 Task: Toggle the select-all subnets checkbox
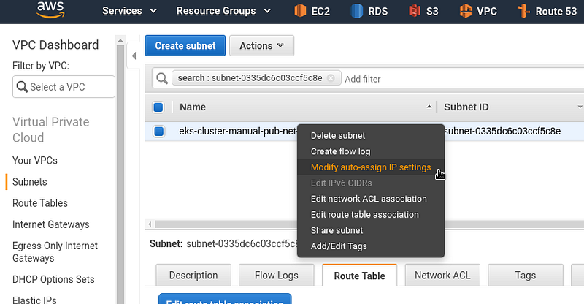pos(158,107)
